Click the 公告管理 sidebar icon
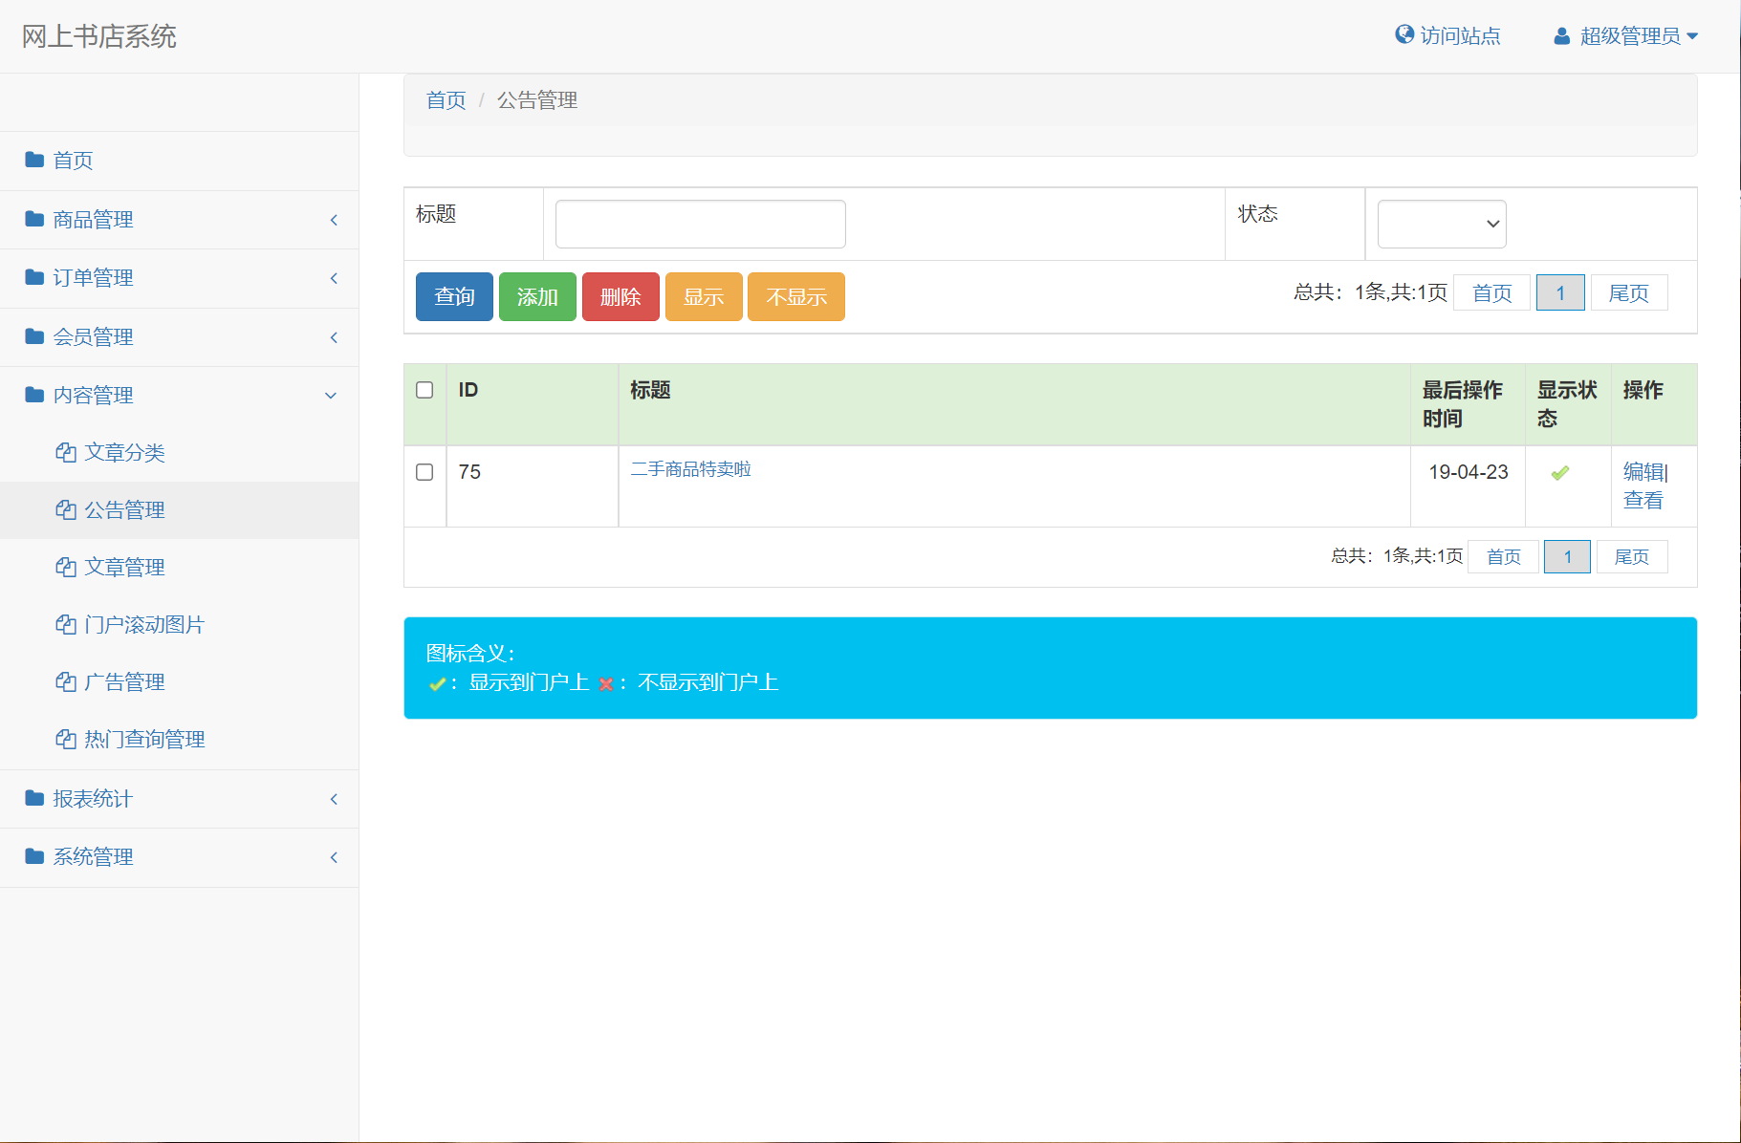 click(65, 509)
